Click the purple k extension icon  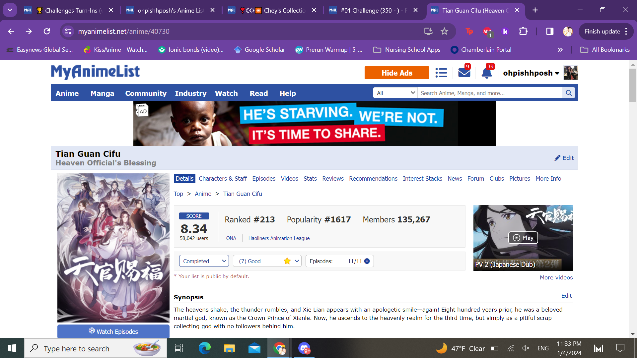(505, 31)
